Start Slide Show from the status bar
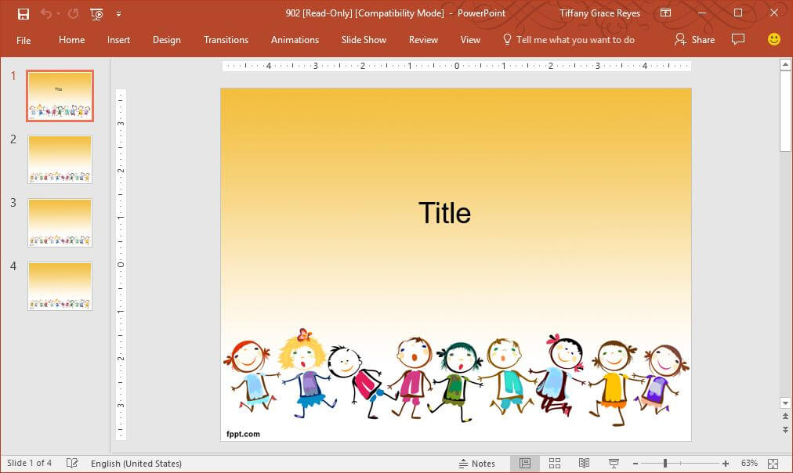 (612, 463)
